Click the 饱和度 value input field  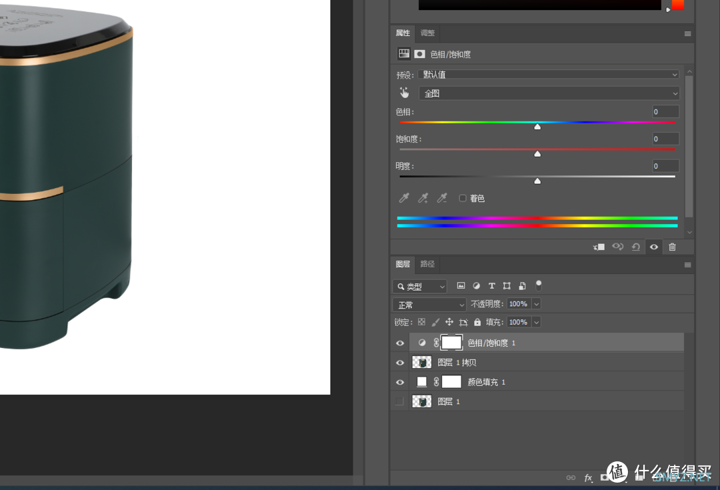pos(665,139)
